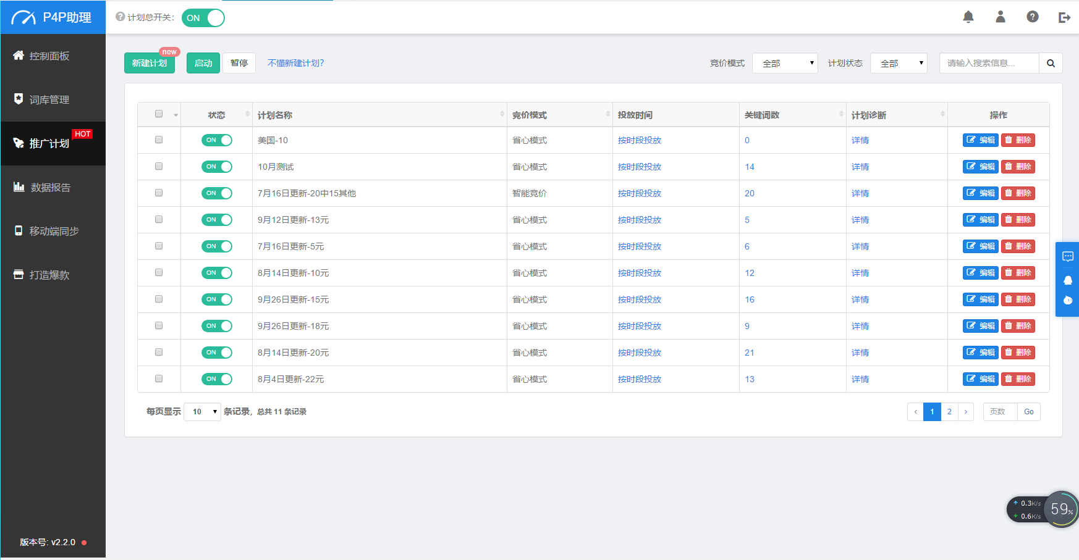Go to 词库管理 in the sidebar
The width and height of the screenshot is (1079, 560).
pos(49,99)
